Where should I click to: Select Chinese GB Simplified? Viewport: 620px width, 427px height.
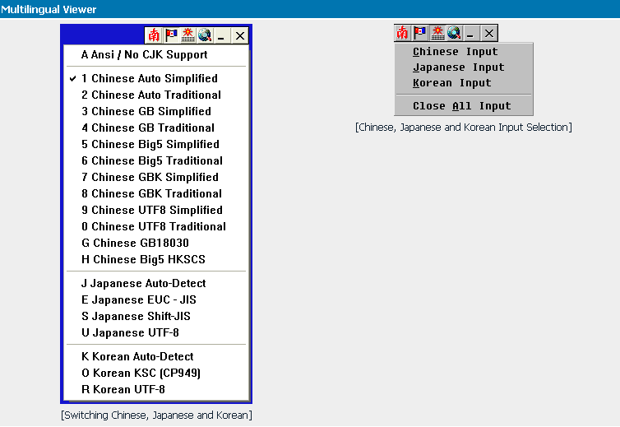click(x=156, y=111)
